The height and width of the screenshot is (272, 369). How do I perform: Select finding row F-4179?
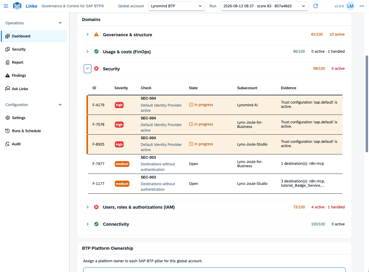click(215, 105)
